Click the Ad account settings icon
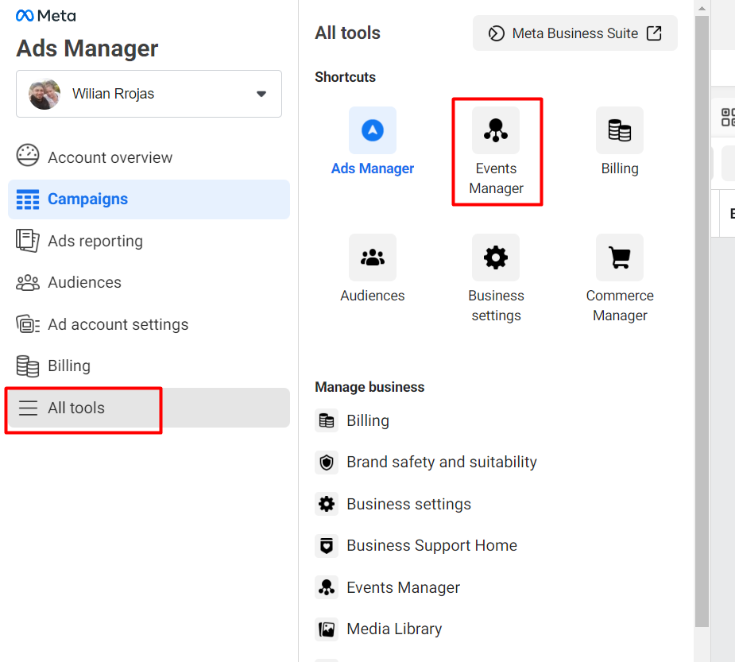 28,324
